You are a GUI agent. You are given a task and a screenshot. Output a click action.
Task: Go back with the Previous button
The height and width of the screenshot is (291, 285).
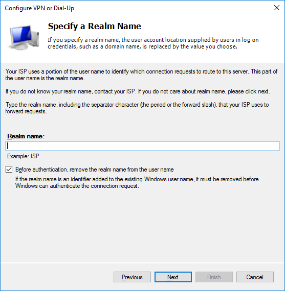133,277
